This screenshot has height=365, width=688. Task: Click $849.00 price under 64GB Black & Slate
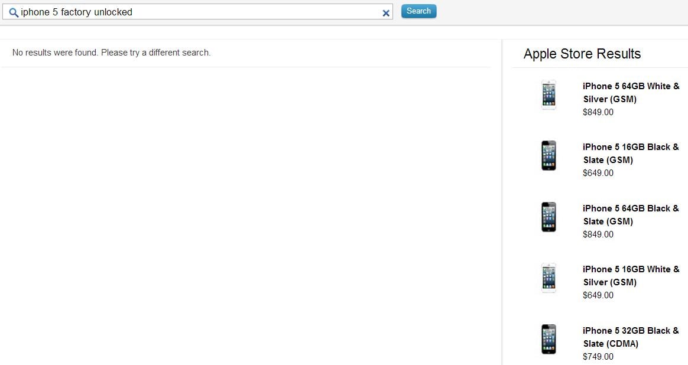[x=598, y=234]
